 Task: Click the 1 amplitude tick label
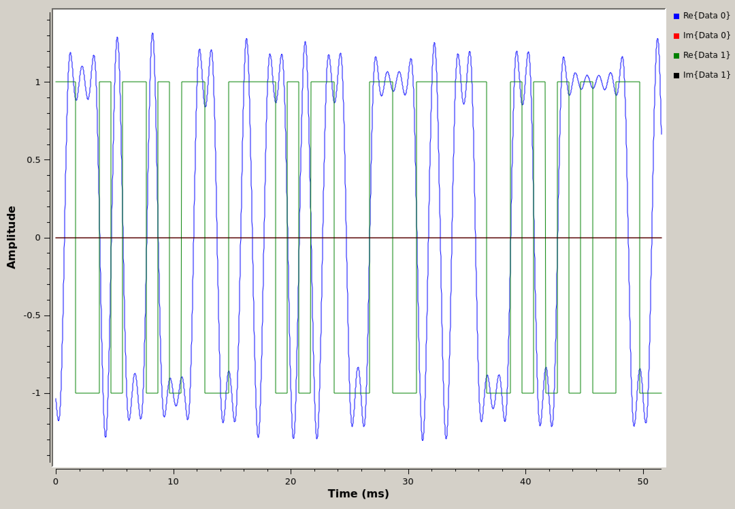(x=38, y=82)
